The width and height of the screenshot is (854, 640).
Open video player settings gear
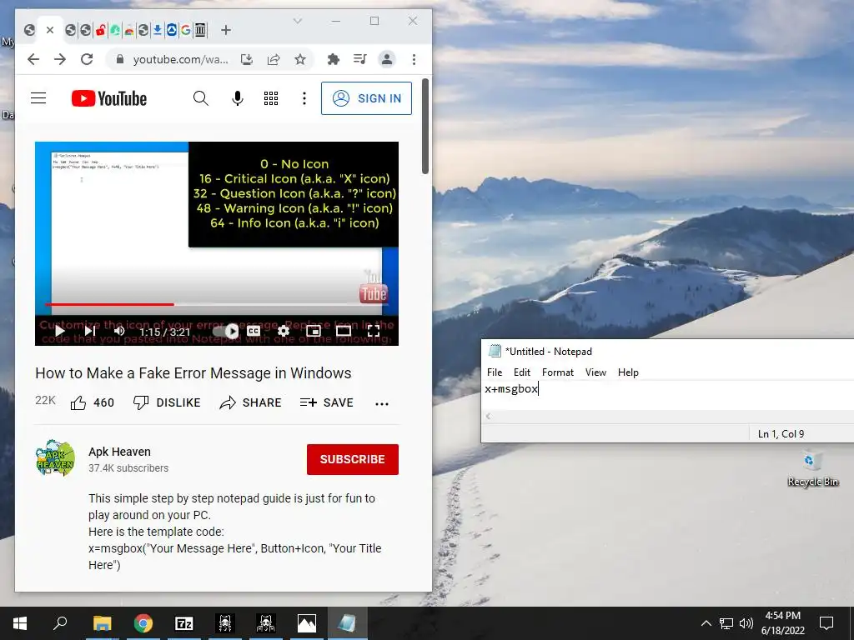(284, 330)
